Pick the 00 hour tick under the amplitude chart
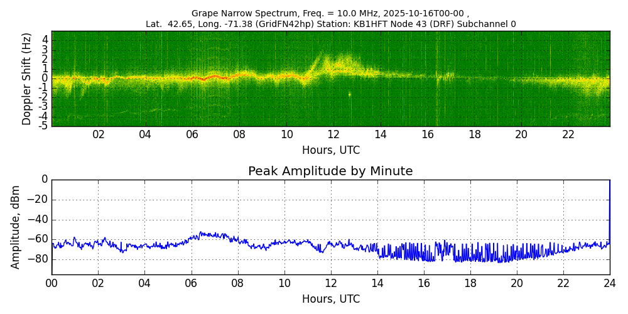Image resolution: width=628 pixels, height=314 pixels. coord(51,283)
